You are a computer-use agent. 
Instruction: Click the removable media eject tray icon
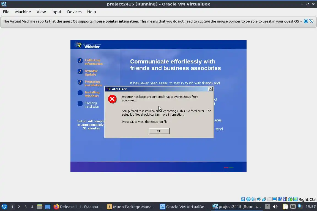[267, 207]
